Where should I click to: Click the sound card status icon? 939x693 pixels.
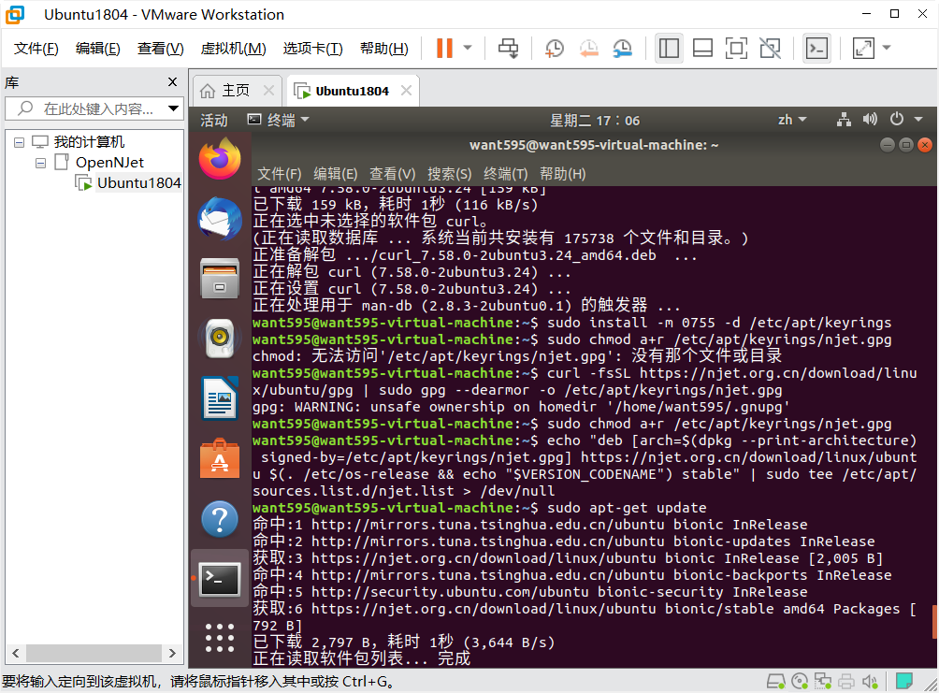click(870, 681)
